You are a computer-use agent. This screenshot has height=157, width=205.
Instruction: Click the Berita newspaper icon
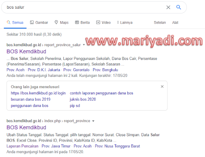[x=77, y=22]
